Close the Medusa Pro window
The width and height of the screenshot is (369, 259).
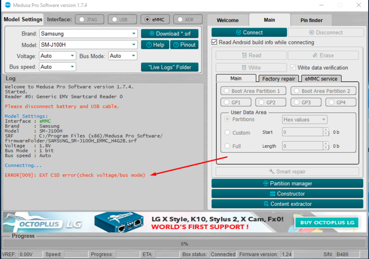pos(358,5)
